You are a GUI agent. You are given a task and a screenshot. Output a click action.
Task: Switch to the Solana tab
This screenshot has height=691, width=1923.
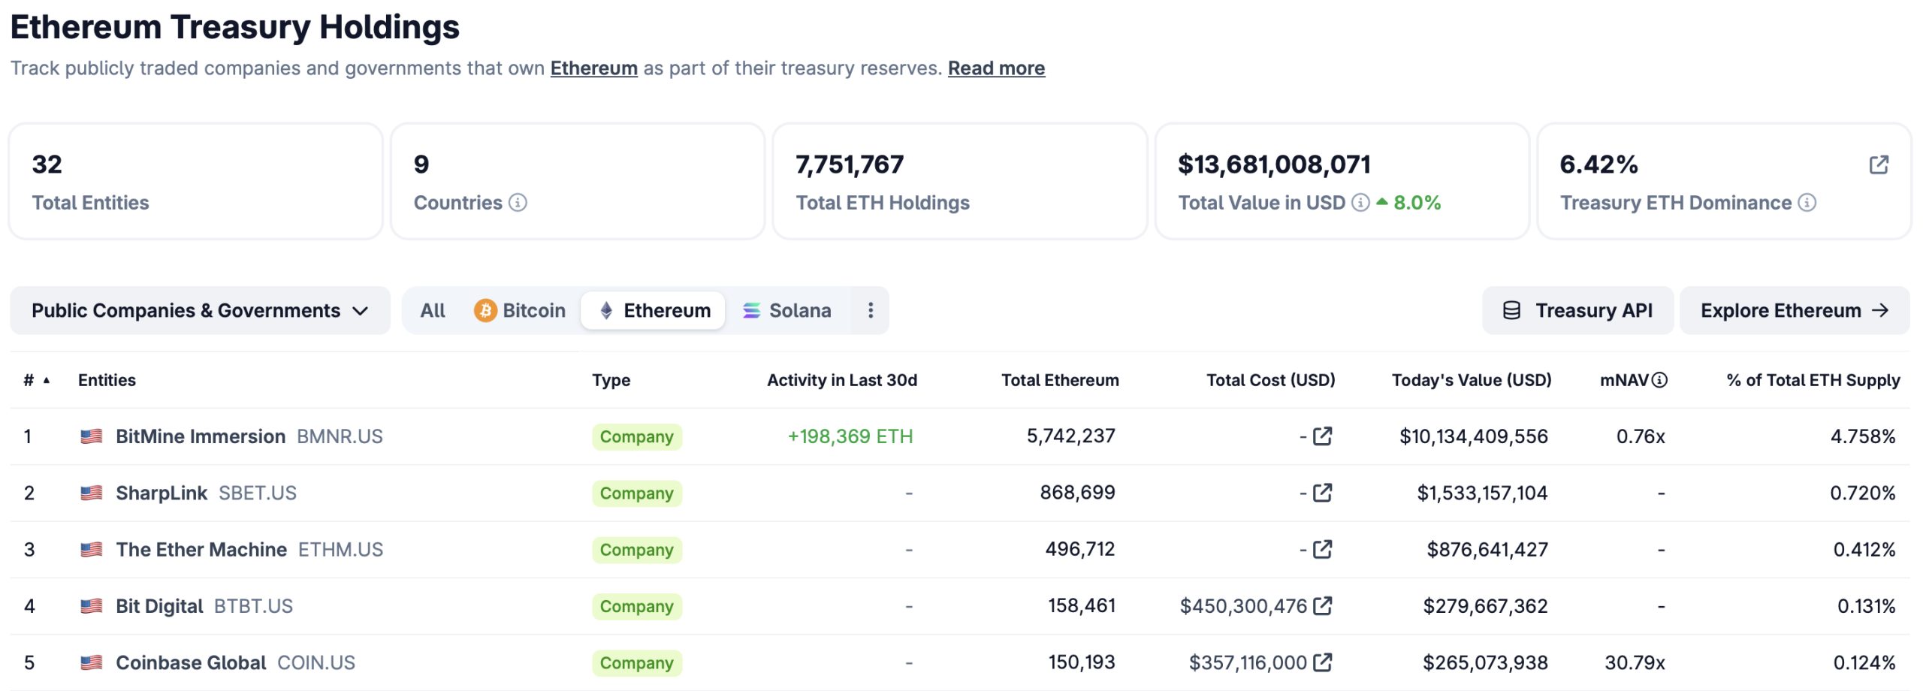coord(787,310)
